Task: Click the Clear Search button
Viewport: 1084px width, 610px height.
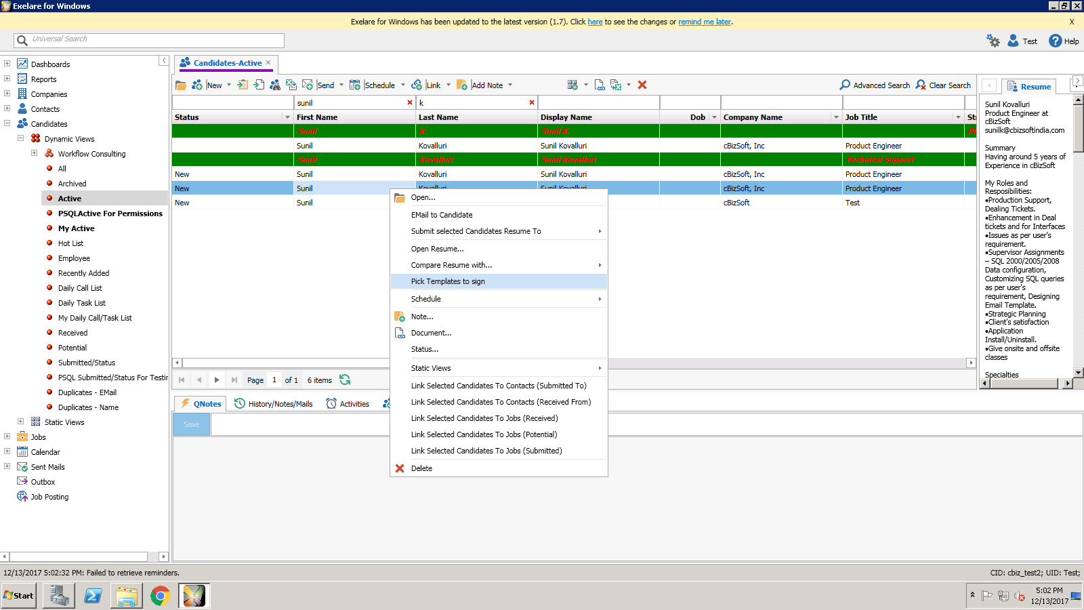Action: (x=943, y=85)
